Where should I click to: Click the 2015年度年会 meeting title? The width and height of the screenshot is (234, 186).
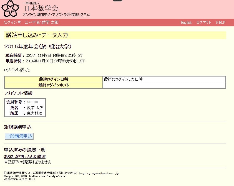38,46
